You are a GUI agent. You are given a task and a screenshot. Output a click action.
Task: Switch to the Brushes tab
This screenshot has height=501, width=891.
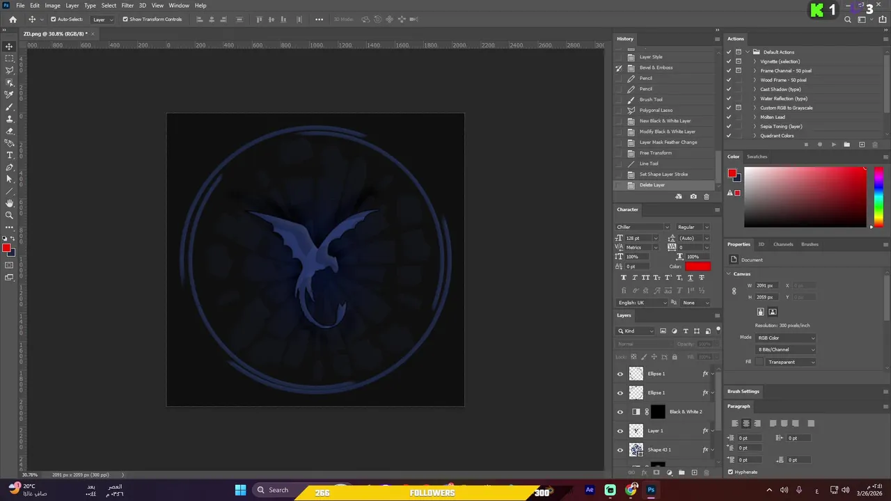[810, 244]
